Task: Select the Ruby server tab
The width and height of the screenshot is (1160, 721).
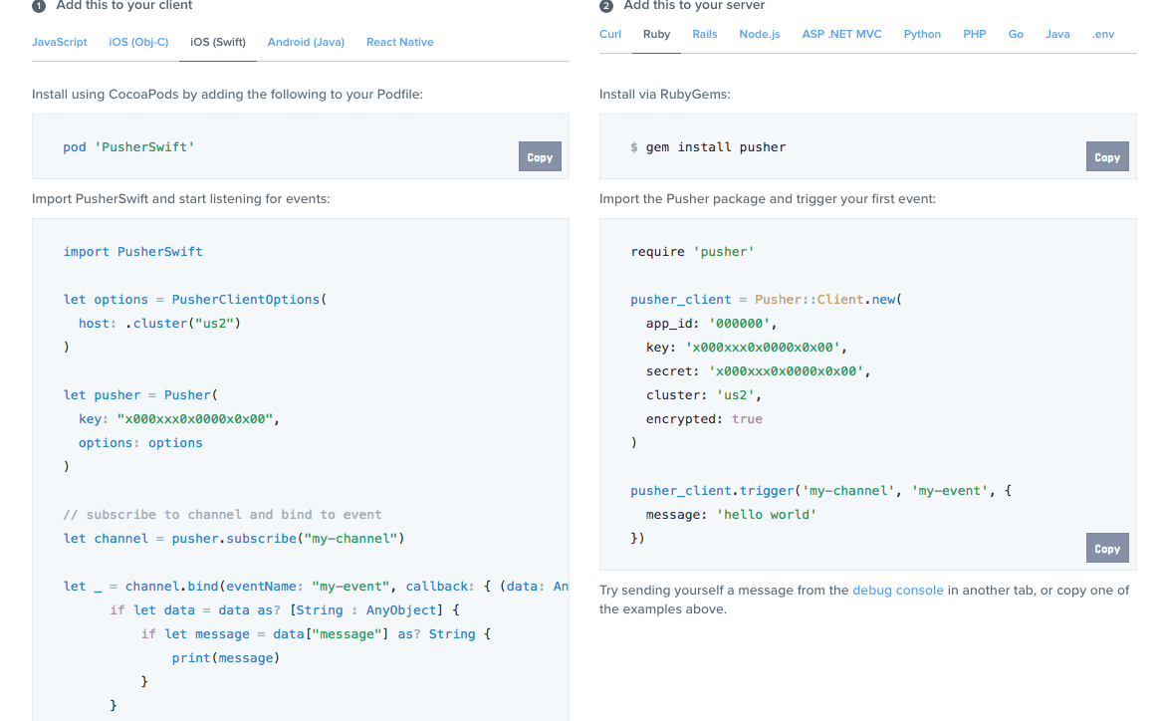Action: click(656, 34)
